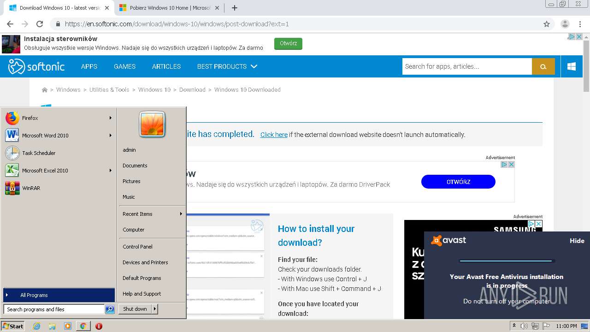Hide the Avast installation popup
The image size is (590, 332).
pos(577,241)
